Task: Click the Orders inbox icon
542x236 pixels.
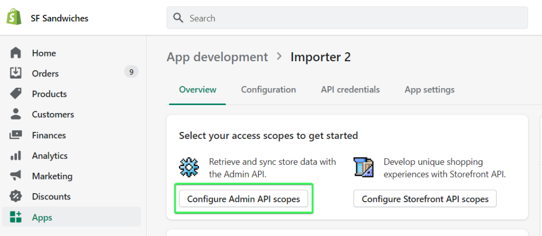Action: [16, 73]
